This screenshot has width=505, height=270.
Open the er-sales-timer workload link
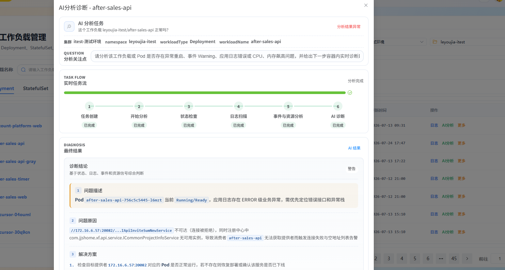[15, 179]
